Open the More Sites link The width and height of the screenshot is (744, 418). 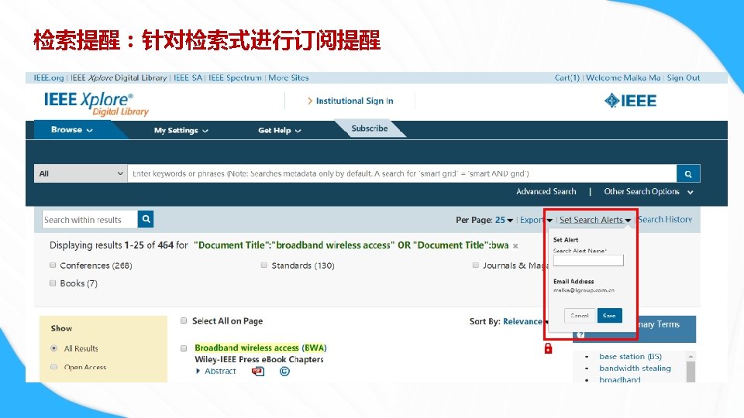[x=288, y=77]
